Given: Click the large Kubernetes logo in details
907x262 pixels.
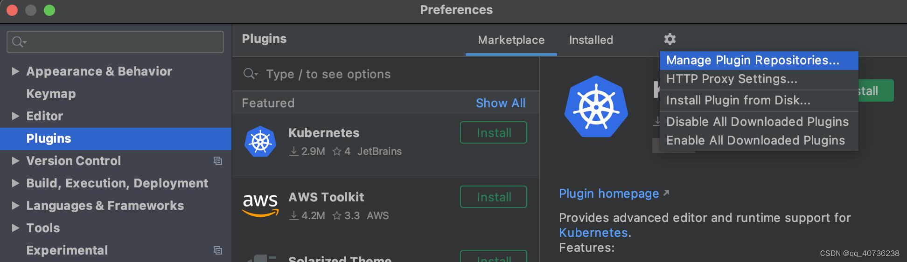Looking at the screenshot, I should point(596,107).
